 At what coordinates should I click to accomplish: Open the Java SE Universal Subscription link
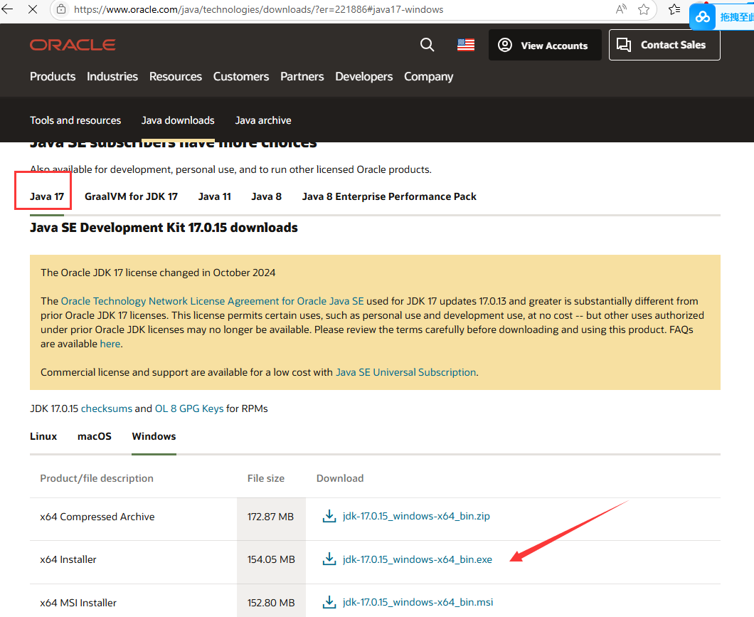(x=406, y=372)
